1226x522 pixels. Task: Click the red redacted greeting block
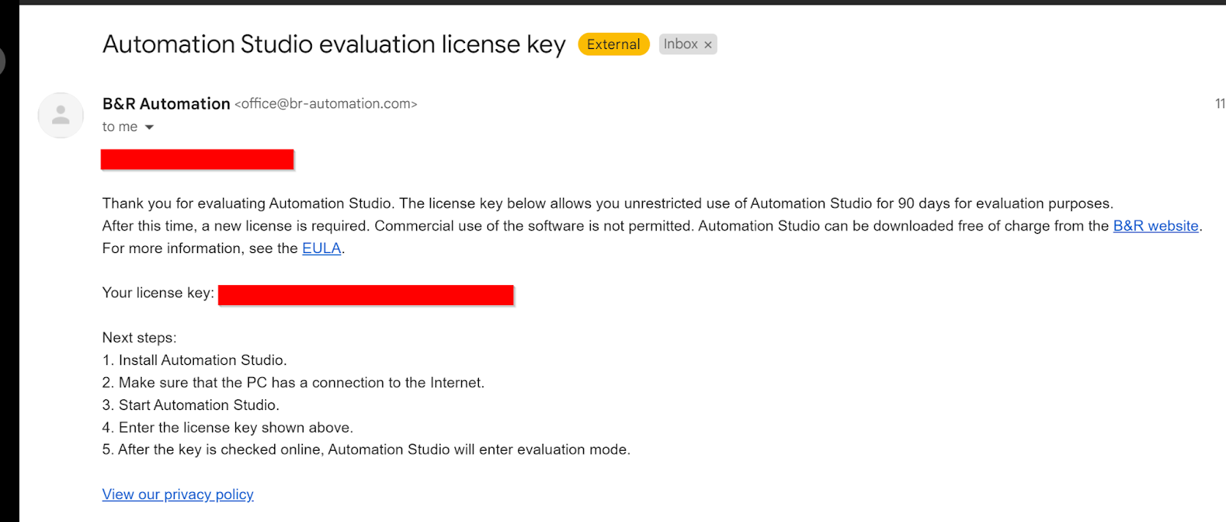pos(197,159)
